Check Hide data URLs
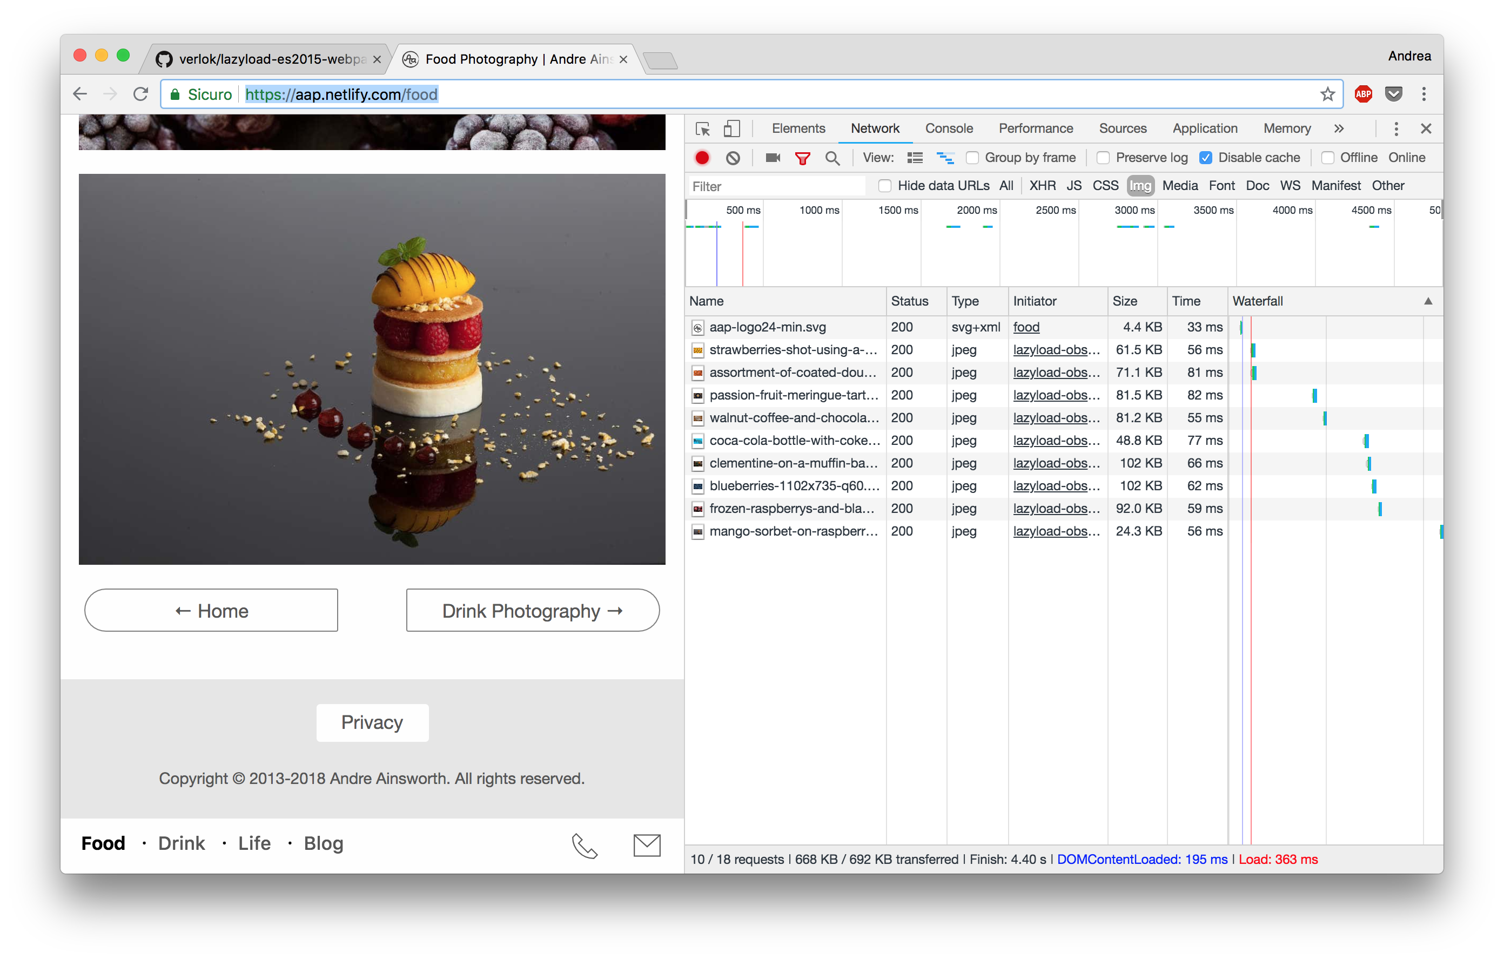Viewport: 1504px width, 960px height. 885,185
